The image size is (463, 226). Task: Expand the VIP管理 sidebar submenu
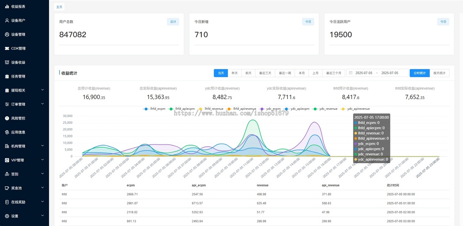pyautogui.click(x=42, y=160)
